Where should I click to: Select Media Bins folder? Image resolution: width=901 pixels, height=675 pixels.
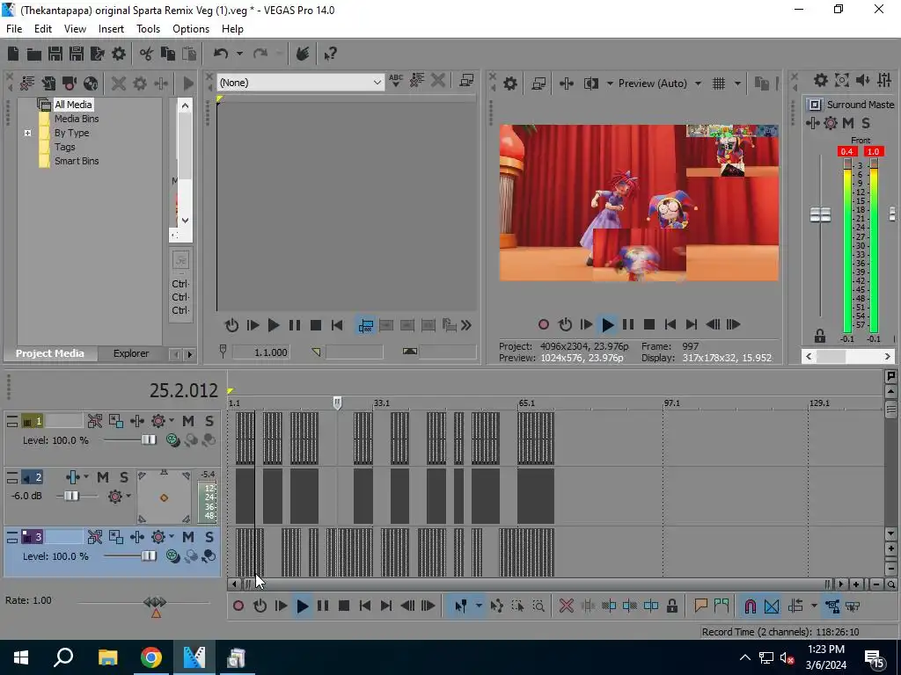pos(77,119)
